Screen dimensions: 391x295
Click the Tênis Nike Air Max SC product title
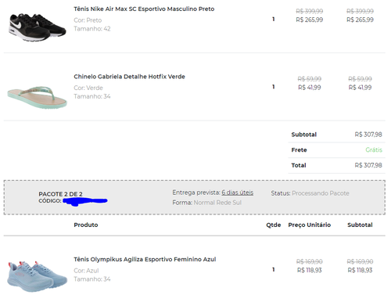tap(144, 9)
